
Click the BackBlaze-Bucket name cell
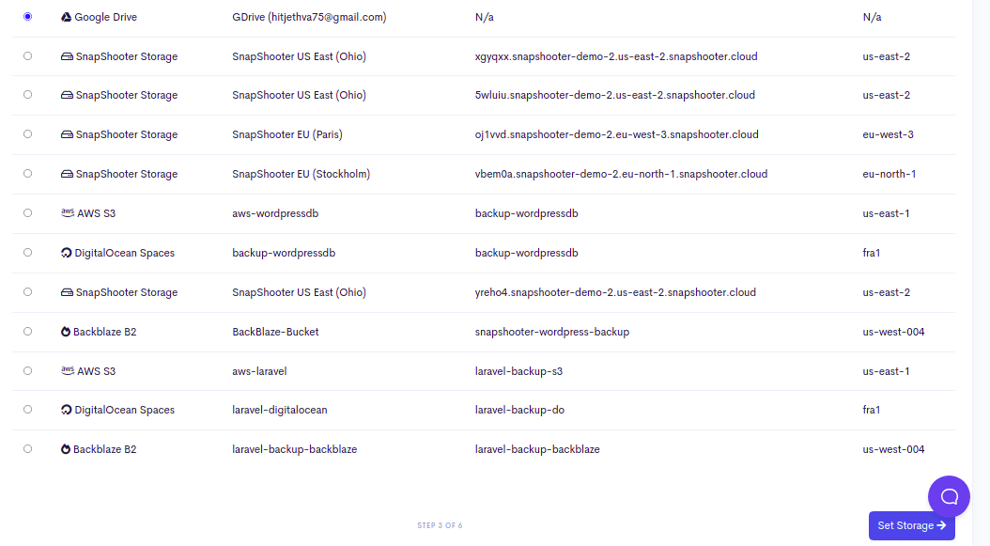tap(275, 332)
